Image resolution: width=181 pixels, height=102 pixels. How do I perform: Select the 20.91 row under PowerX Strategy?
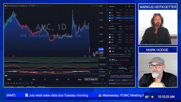click(121, 26)
